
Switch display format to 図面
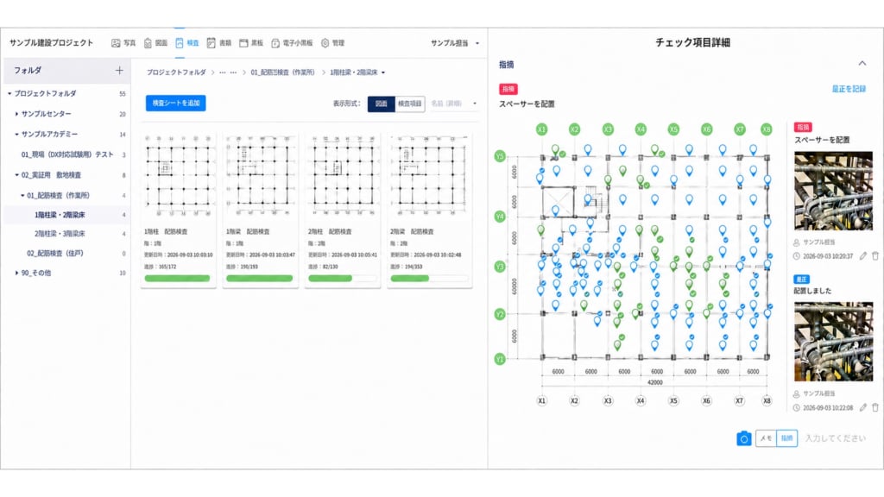click(382, 104)
